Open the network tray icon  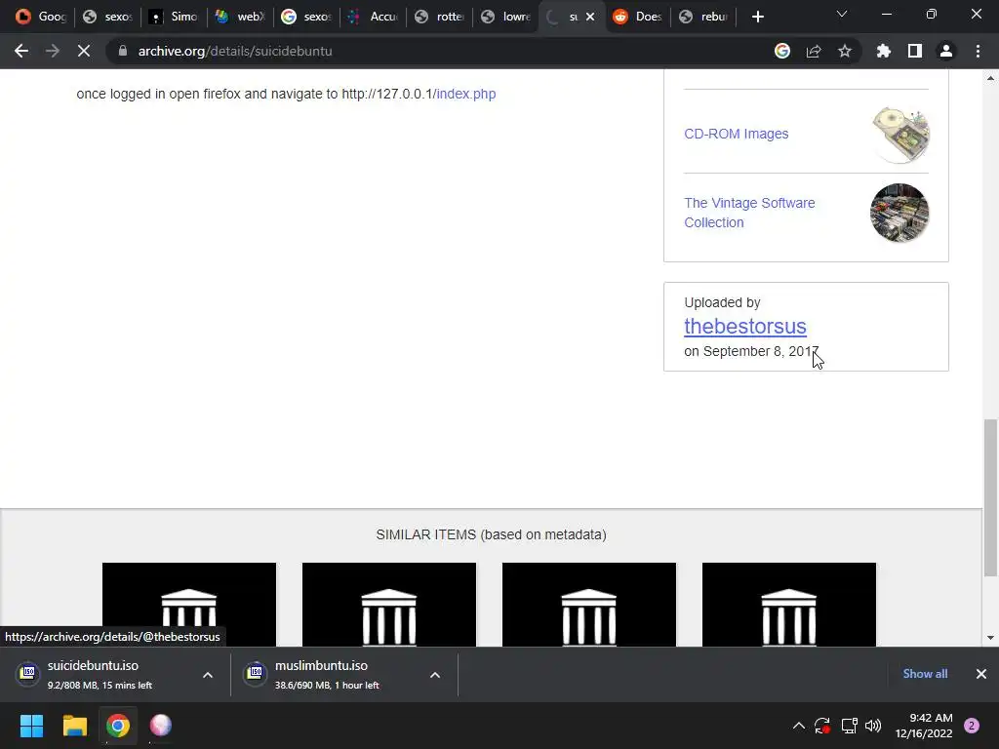point(849,726)
